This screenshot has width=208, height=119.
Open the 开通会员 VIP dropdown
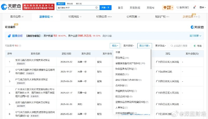tap(168, 8)
